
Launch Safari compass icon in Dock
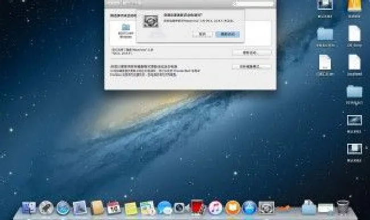pos(63,208)
